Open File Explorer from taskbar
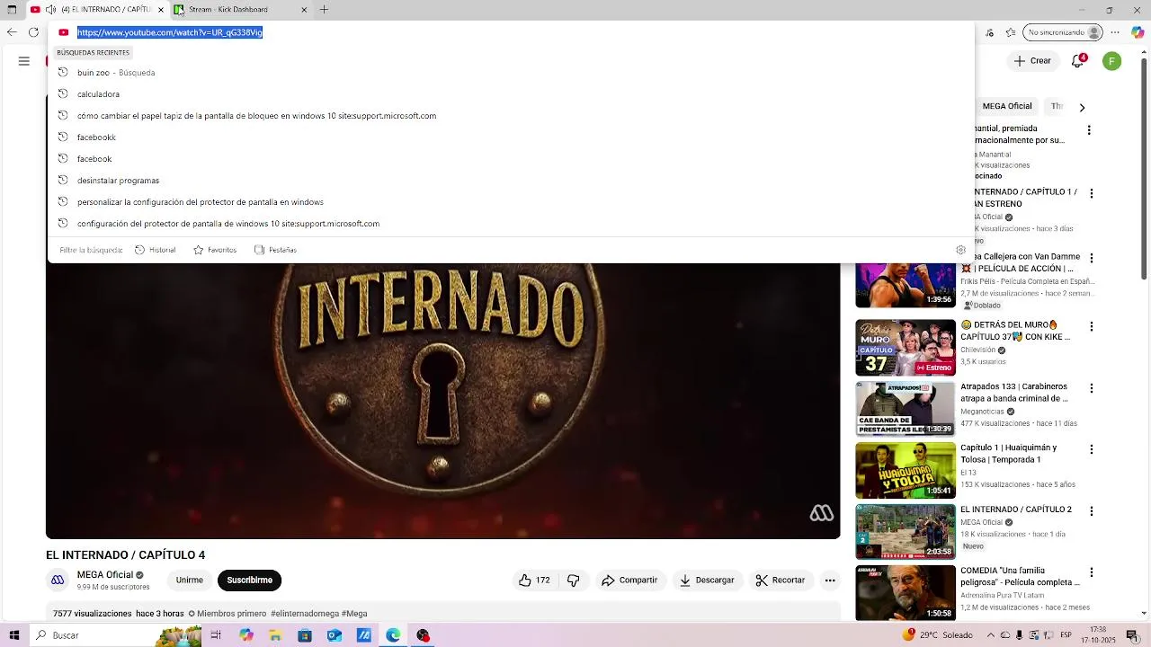This screenshot has height=647, width=1151. [275, 635]
